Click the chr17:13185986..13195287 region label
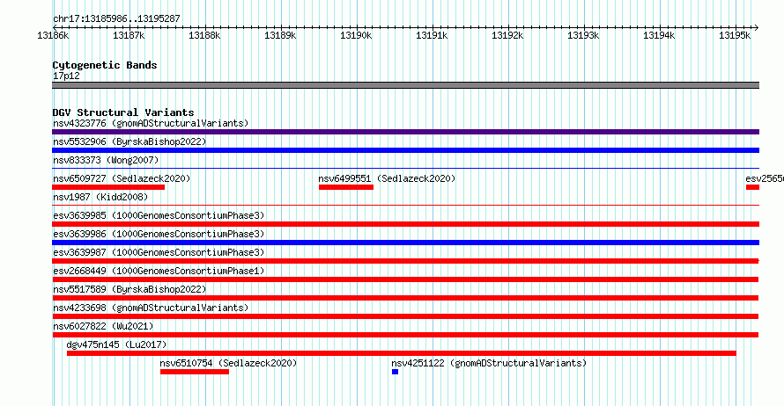 coord(116,19)
